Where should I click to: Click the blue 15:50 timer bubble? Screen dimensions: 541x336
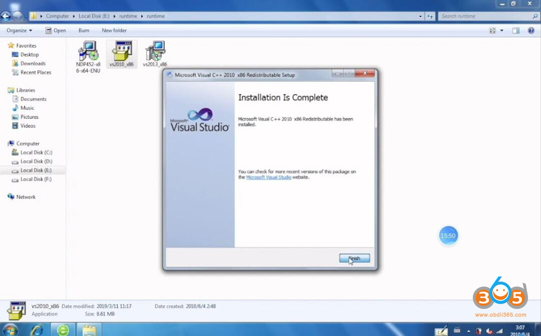pyautogui.click(x=448, y=235)
